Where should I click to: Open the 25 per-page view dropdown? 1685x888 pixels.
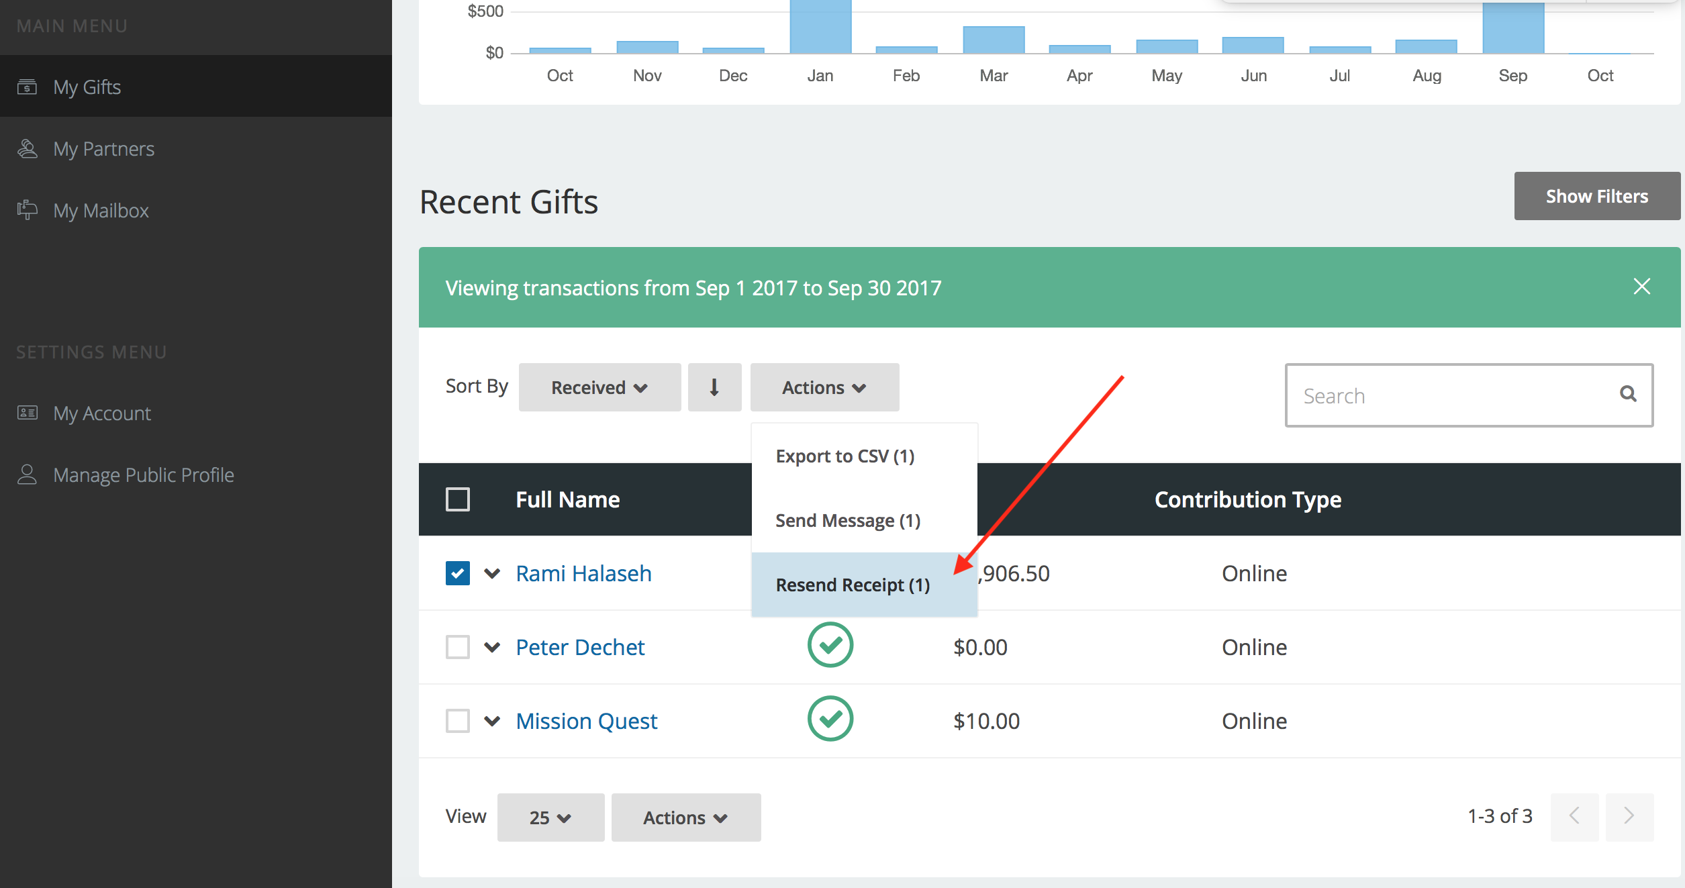550,818
